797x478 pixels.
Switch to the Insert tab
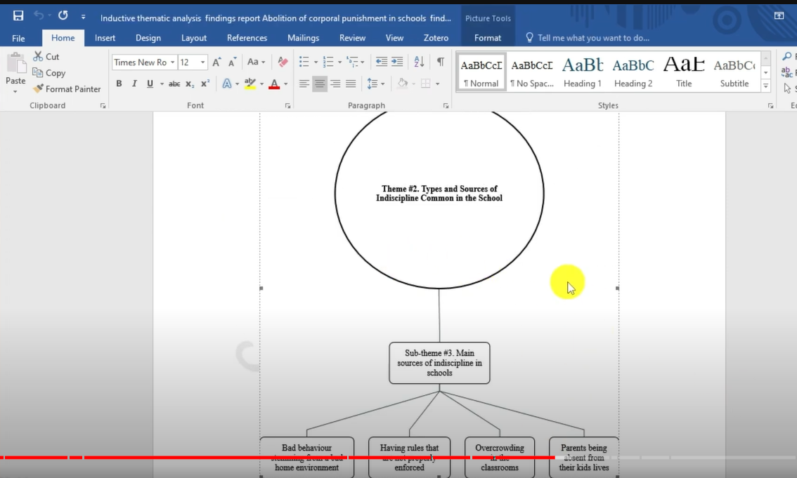tap(105, 38)
